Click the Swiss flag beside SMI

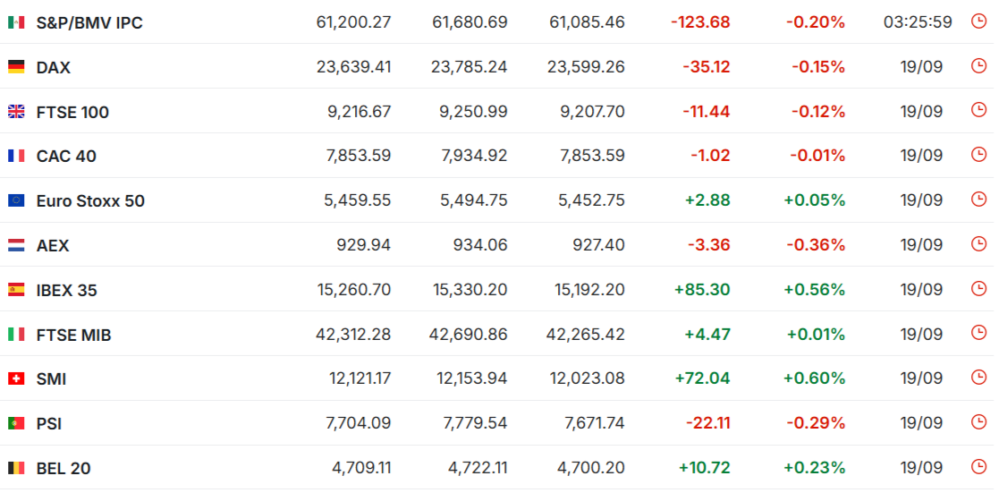pos(16,379)
